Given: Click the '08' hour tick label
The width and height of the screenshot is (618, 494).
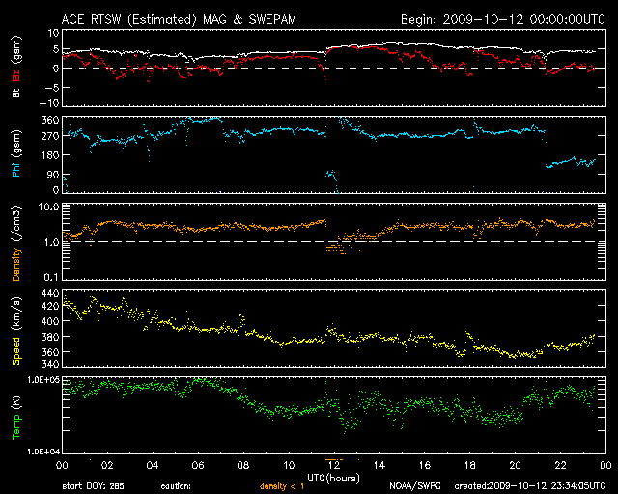Looking at the screenshot, I should (x=243, y=465).
